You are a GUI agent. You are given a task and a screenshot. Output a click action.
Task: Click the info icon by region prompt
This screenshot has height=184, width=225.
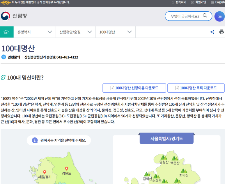[x=35, y=140]
